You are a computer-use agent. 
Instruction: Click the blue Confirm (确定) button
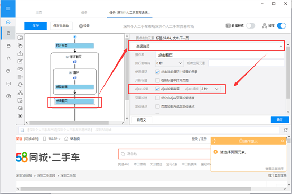280,120
